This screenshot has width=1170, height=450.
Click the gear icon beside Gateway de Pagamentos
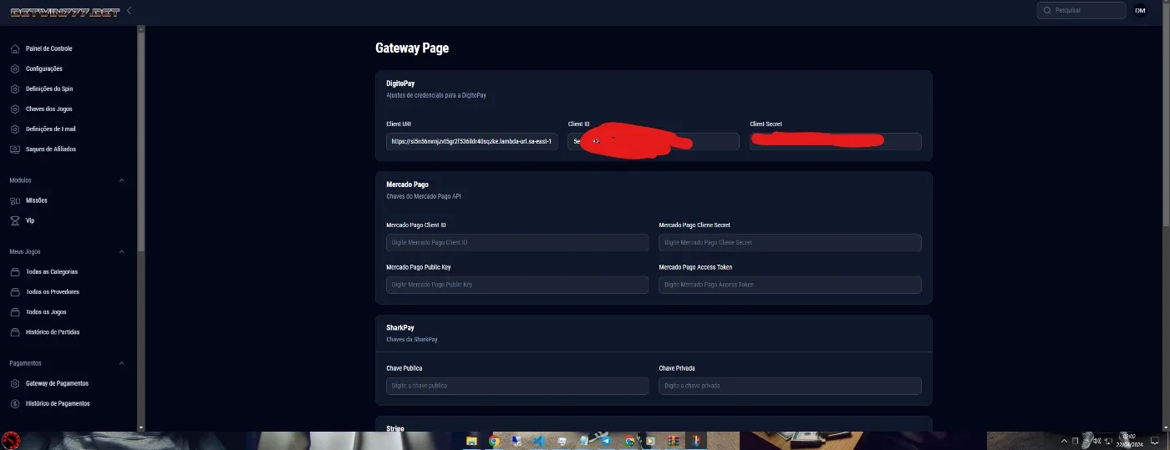[15, 383]
